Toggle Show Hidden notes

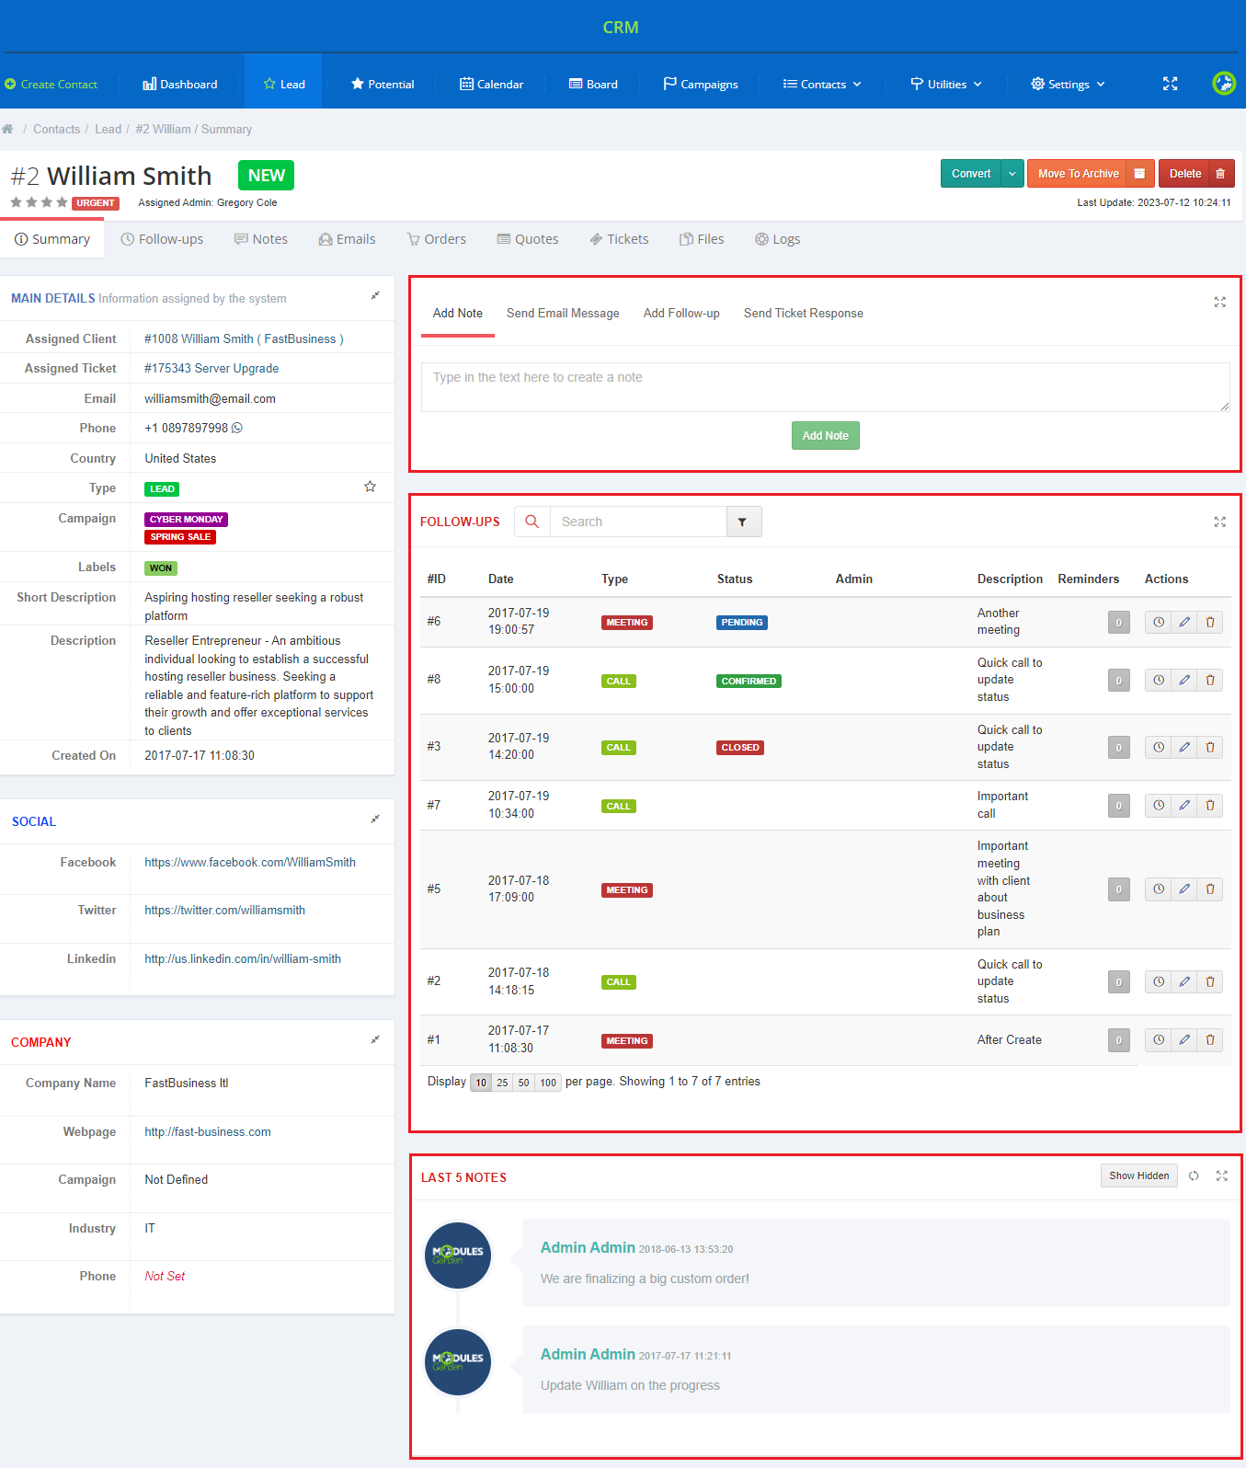(x=1138, y=1176)
